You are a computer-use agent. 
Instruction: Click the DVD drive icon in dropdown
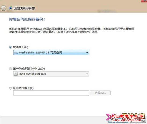click(16, 74)
